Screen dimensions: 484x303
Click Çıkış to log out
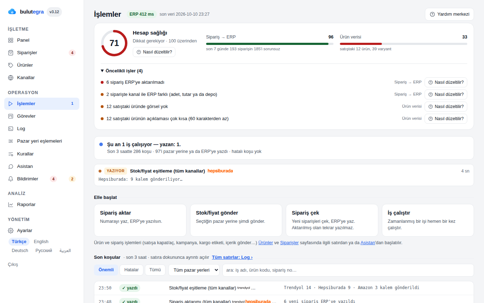[13, 265]
